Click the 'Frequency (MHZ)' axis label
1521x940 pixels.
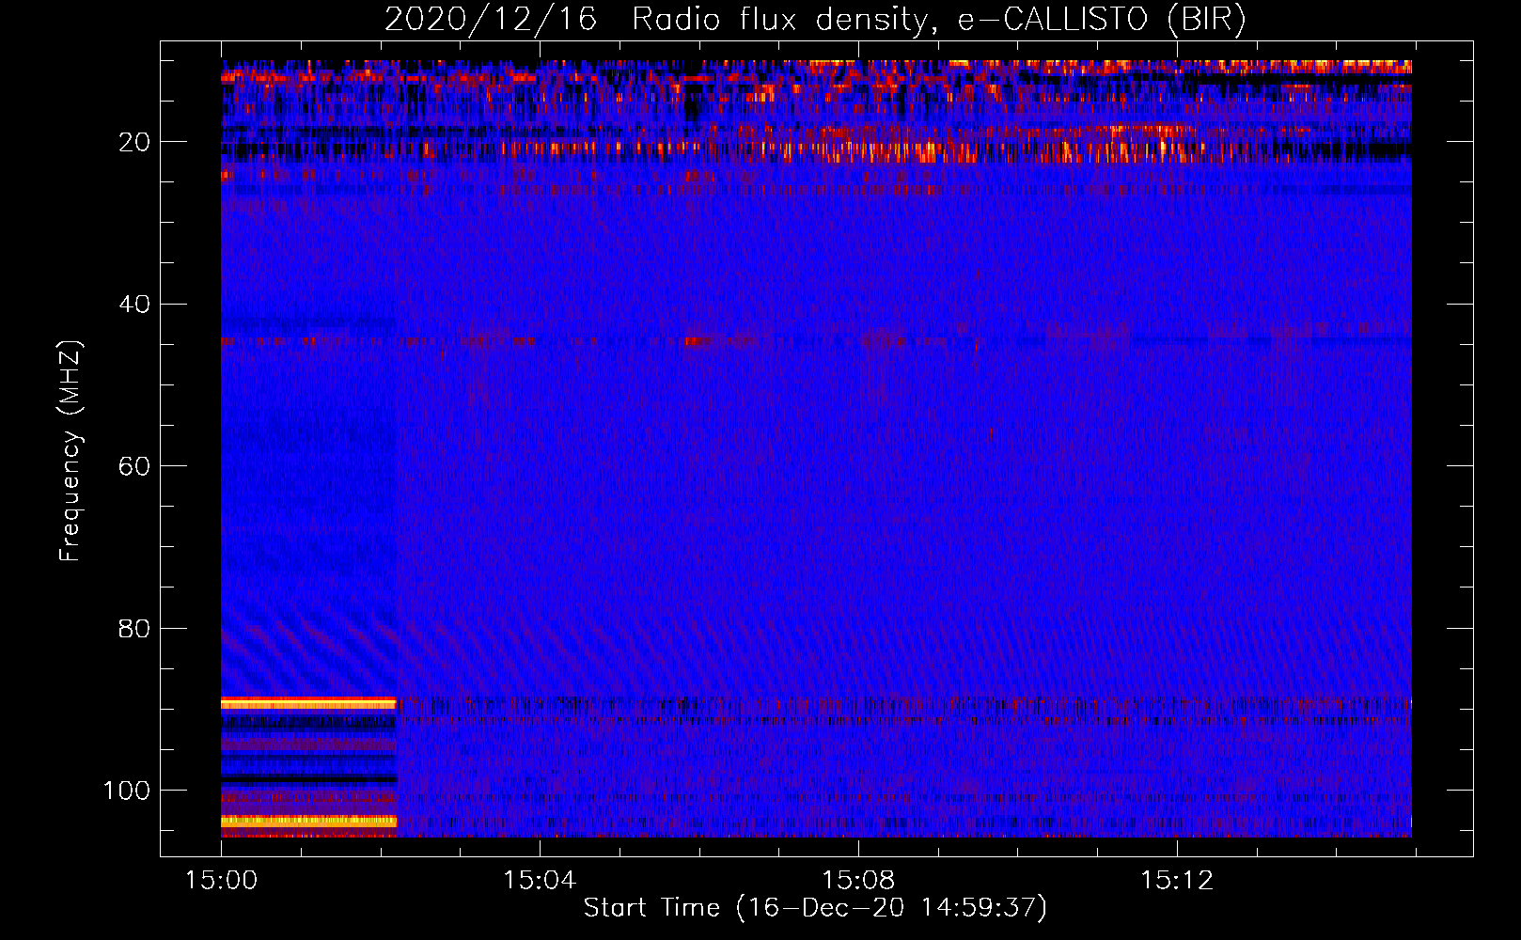71,450
